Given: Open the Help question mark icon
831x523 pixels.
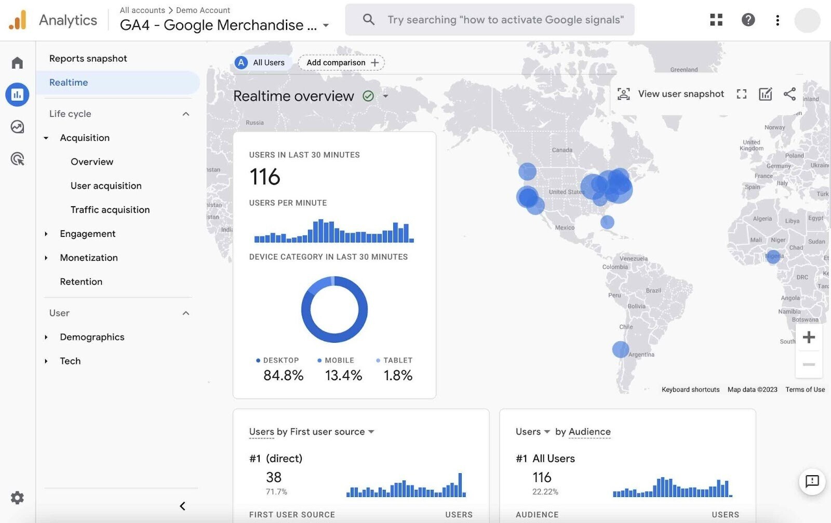Looking at the screenshot, I should pos(748,20).
